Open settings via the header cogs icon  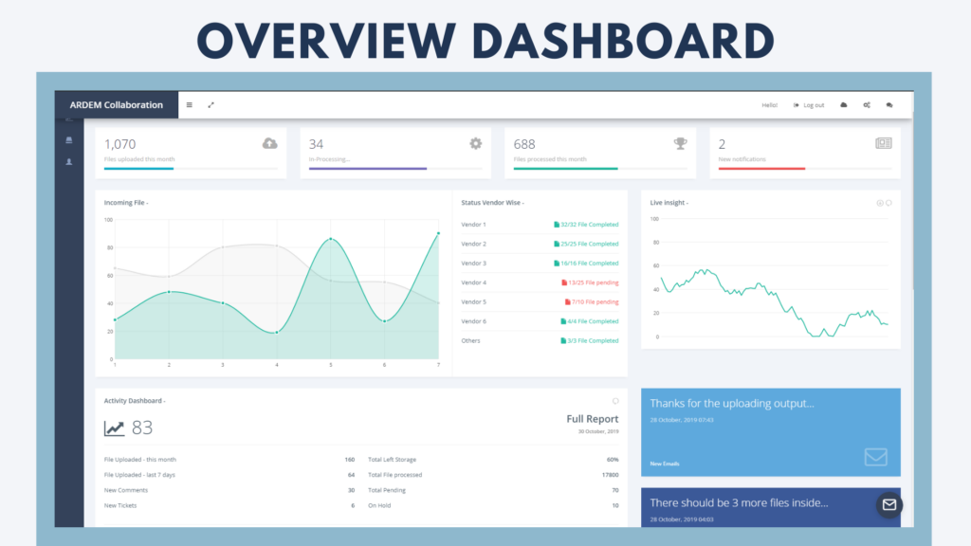tap(867, 105)
